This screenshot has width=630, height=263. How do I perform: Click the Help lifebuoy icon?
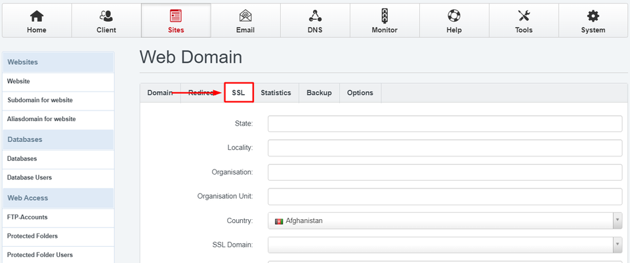point(453,16)
